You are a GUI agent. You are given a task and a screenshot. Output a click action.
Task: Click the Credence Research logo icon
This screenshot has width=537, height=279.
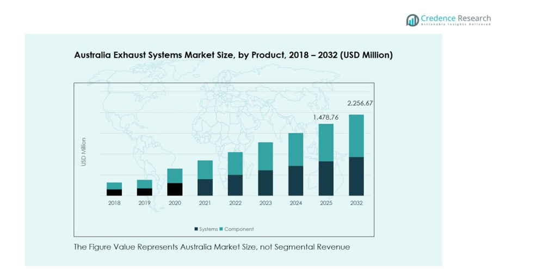pyautogui.click(x=412, y=20)
